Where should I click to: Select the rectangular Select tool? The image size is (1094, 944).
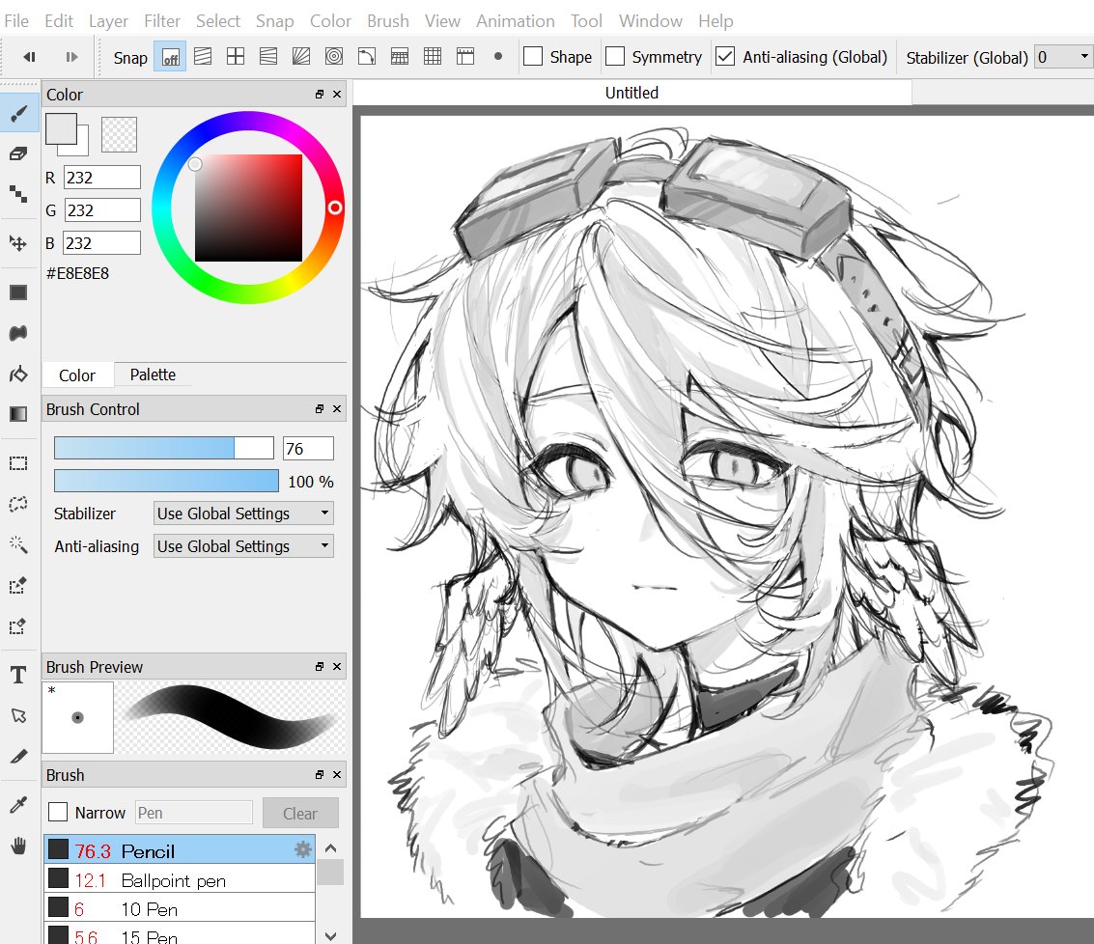point(19,463)
